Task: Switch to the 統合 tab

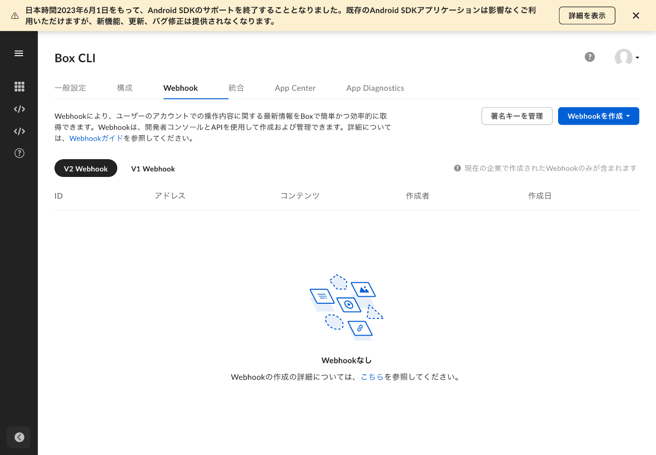Action: 236,88
